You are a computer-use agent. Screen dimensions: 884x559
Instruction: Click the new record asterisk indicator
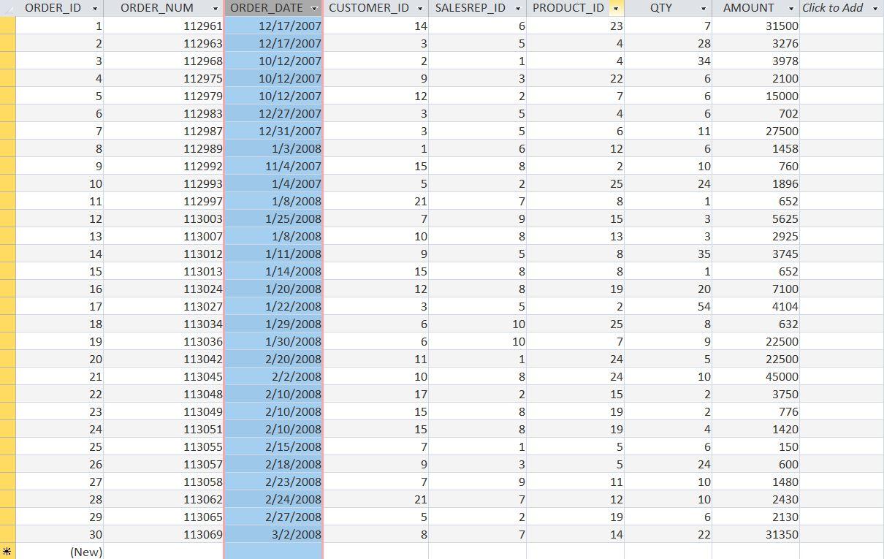coord(7,552)
